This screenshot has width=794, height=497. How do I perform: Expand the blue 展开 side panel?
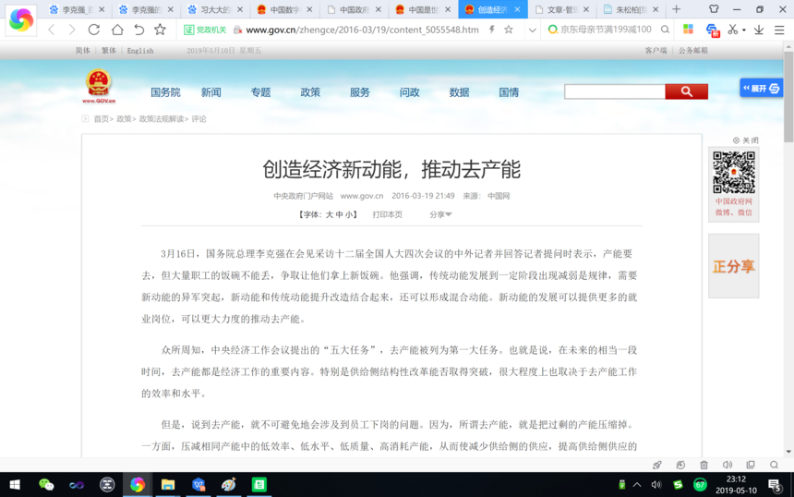(761, 88)
